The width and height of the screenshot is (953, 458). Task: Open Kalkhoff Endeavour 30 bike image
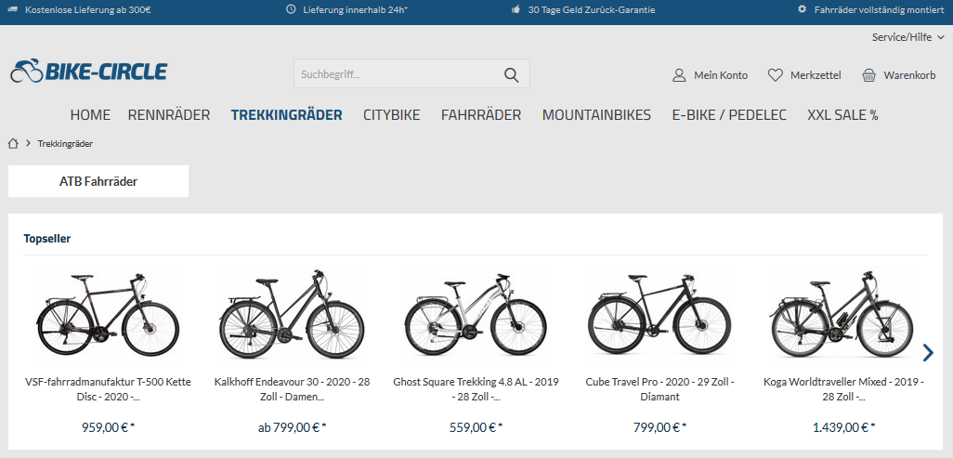click(292, 316)
